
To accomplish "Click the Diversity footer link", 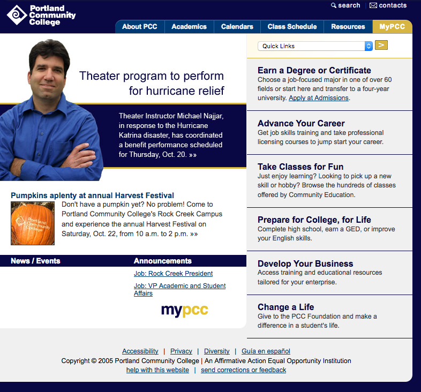I will tap(217, 351).
